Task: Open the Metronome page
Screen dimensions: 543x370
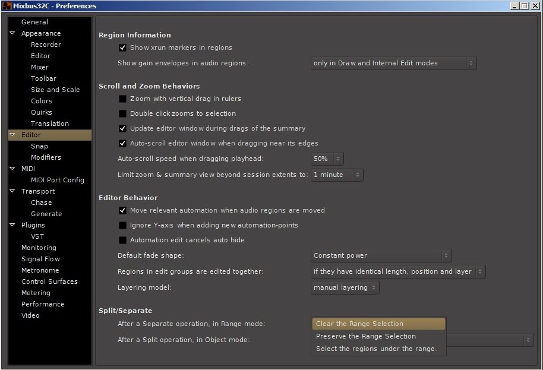Action: (40, 270)
